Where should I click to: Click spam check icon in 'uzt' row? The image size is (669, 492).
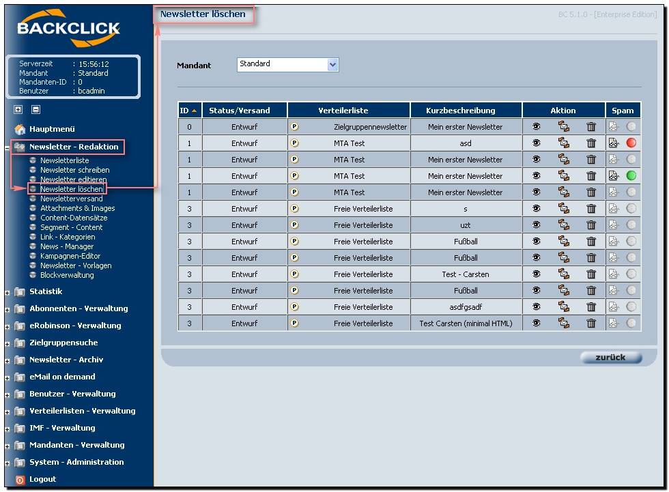point(614,225)
